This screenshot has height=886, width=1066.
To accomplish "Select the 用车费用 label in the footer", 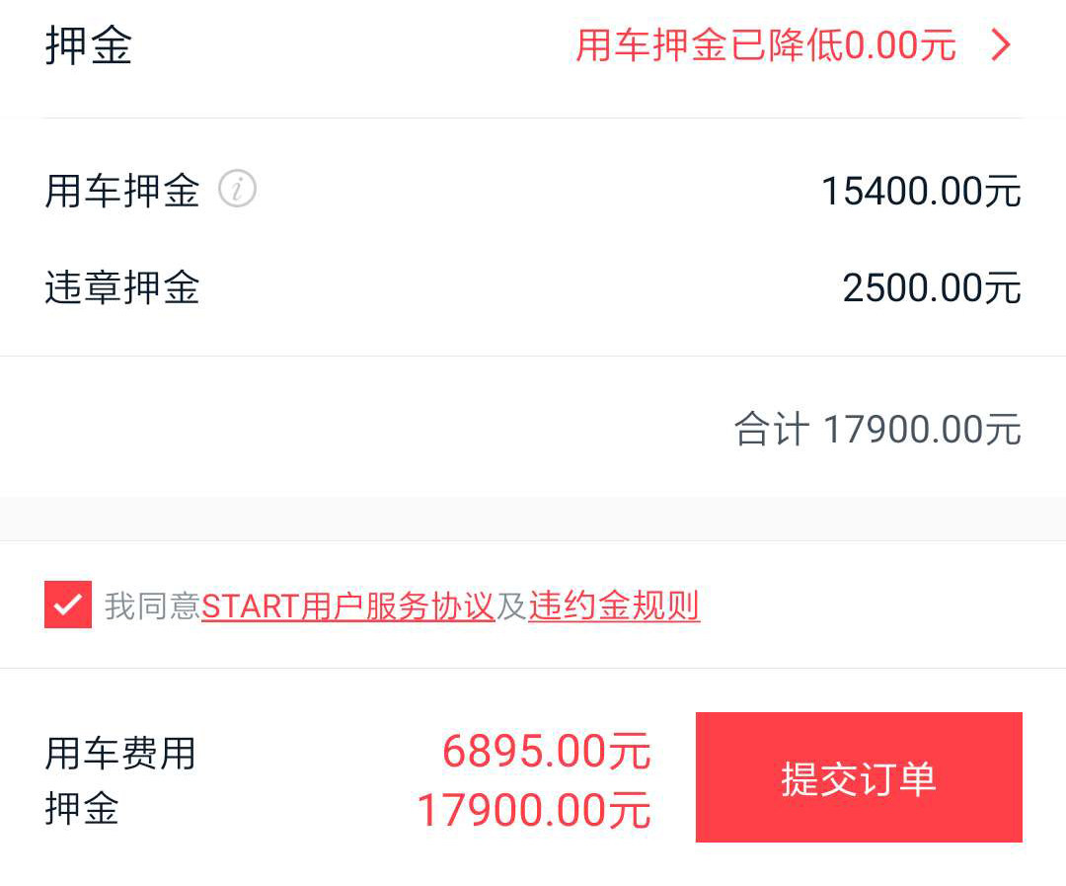I will (120, 754).
